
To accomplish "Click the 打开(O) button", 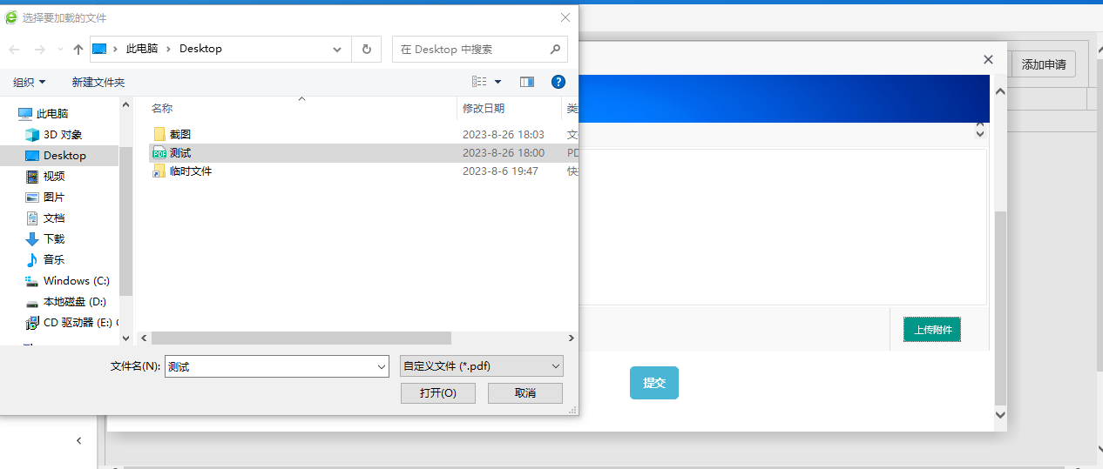I will tap(437, 393).
